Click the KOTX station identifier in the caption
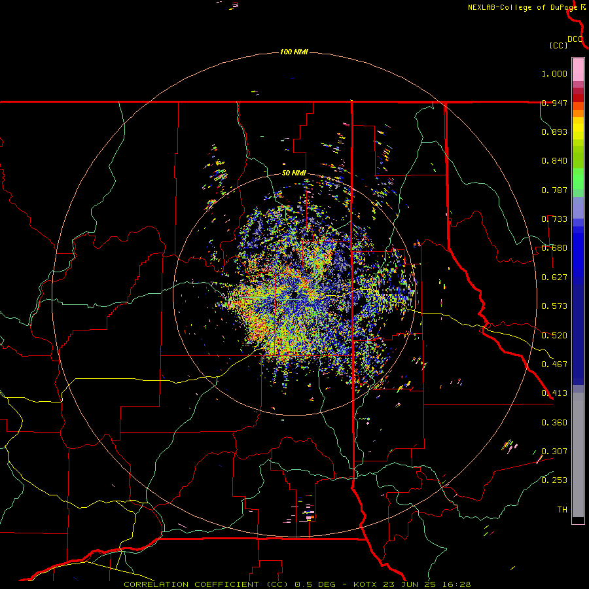Image resolution: width=589 pixels, height=589 pixels. click(366, 584)
